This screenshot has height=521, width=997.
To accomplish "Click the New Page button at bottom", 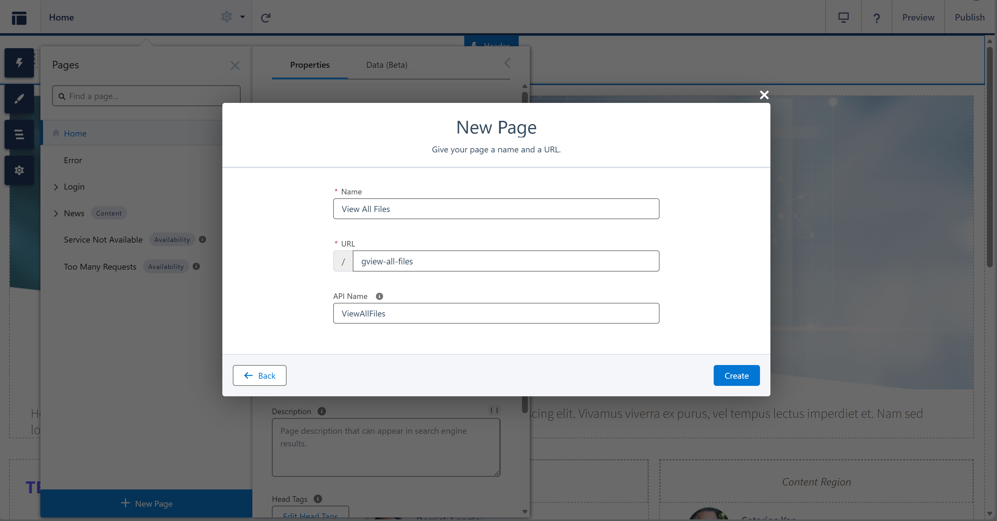I will click(x=146, y=503).
